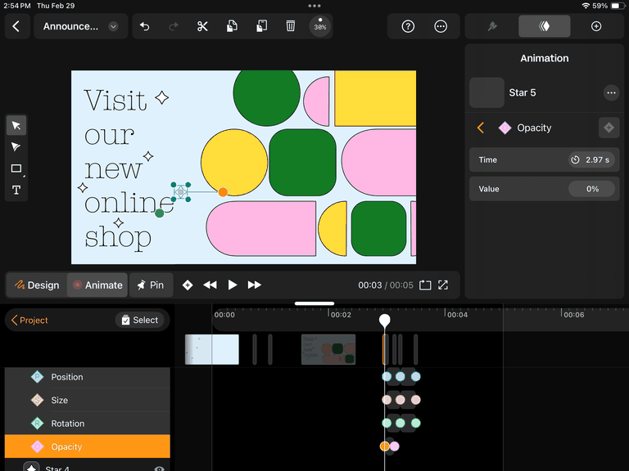The height and width of the screenshot is (471, 629).
Task: Toggle visibility of Star 4 layer
Action: [x=159, y=469]
